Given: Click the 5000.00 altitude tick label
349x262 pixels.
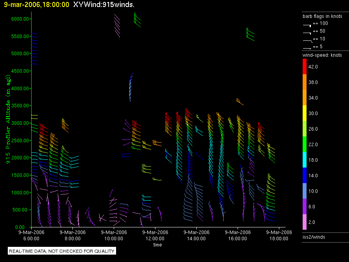Looking at the screenshot, I should click(x=20, y=54).
